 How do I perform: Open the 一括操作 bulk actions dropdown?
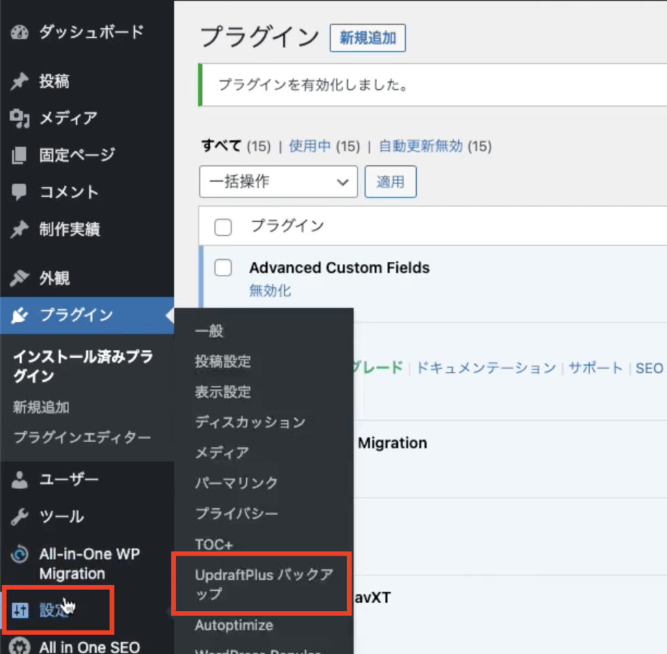coord(278,182)
